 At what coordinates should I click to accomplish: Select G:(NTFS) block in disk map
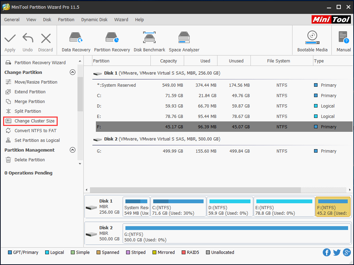pos(237,233)
